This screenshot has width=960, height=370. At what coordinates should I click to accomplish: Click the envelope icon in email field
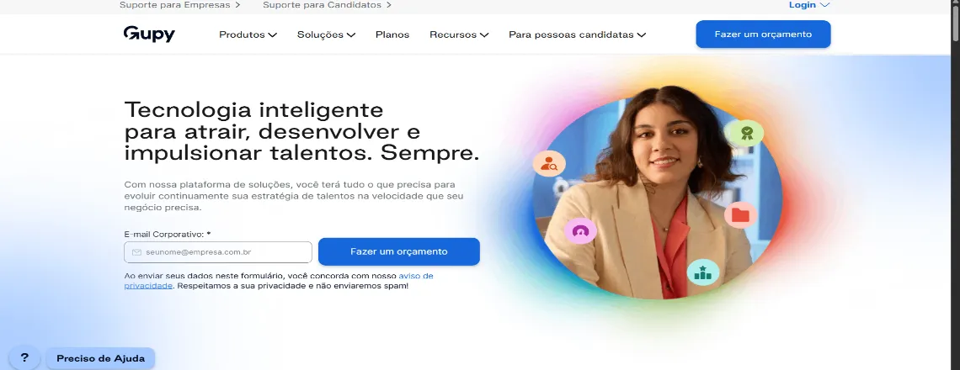136,252
